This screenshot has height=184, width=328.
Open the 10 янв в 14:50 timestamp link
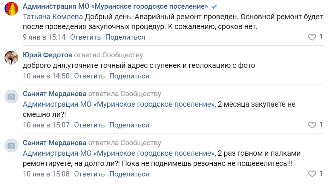click(46, 76)
